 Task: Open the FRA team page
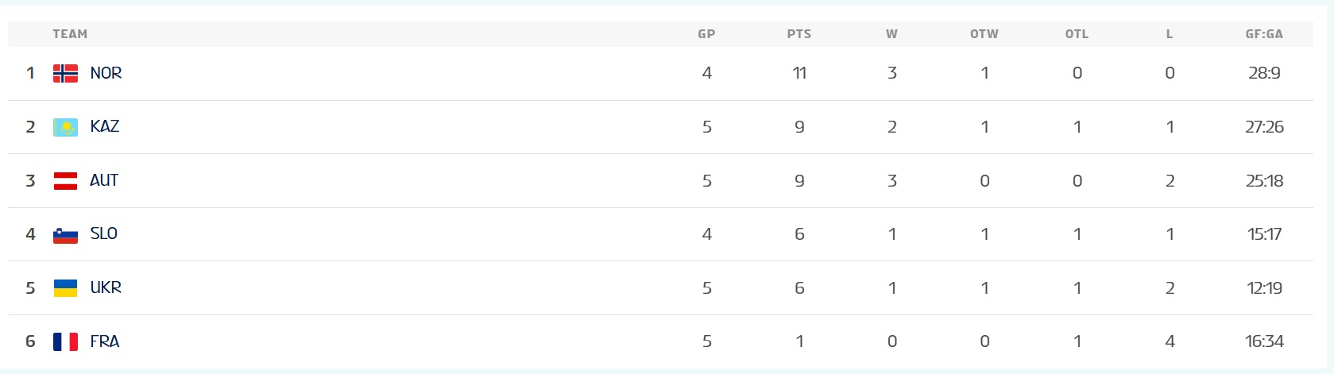(105, 341)
